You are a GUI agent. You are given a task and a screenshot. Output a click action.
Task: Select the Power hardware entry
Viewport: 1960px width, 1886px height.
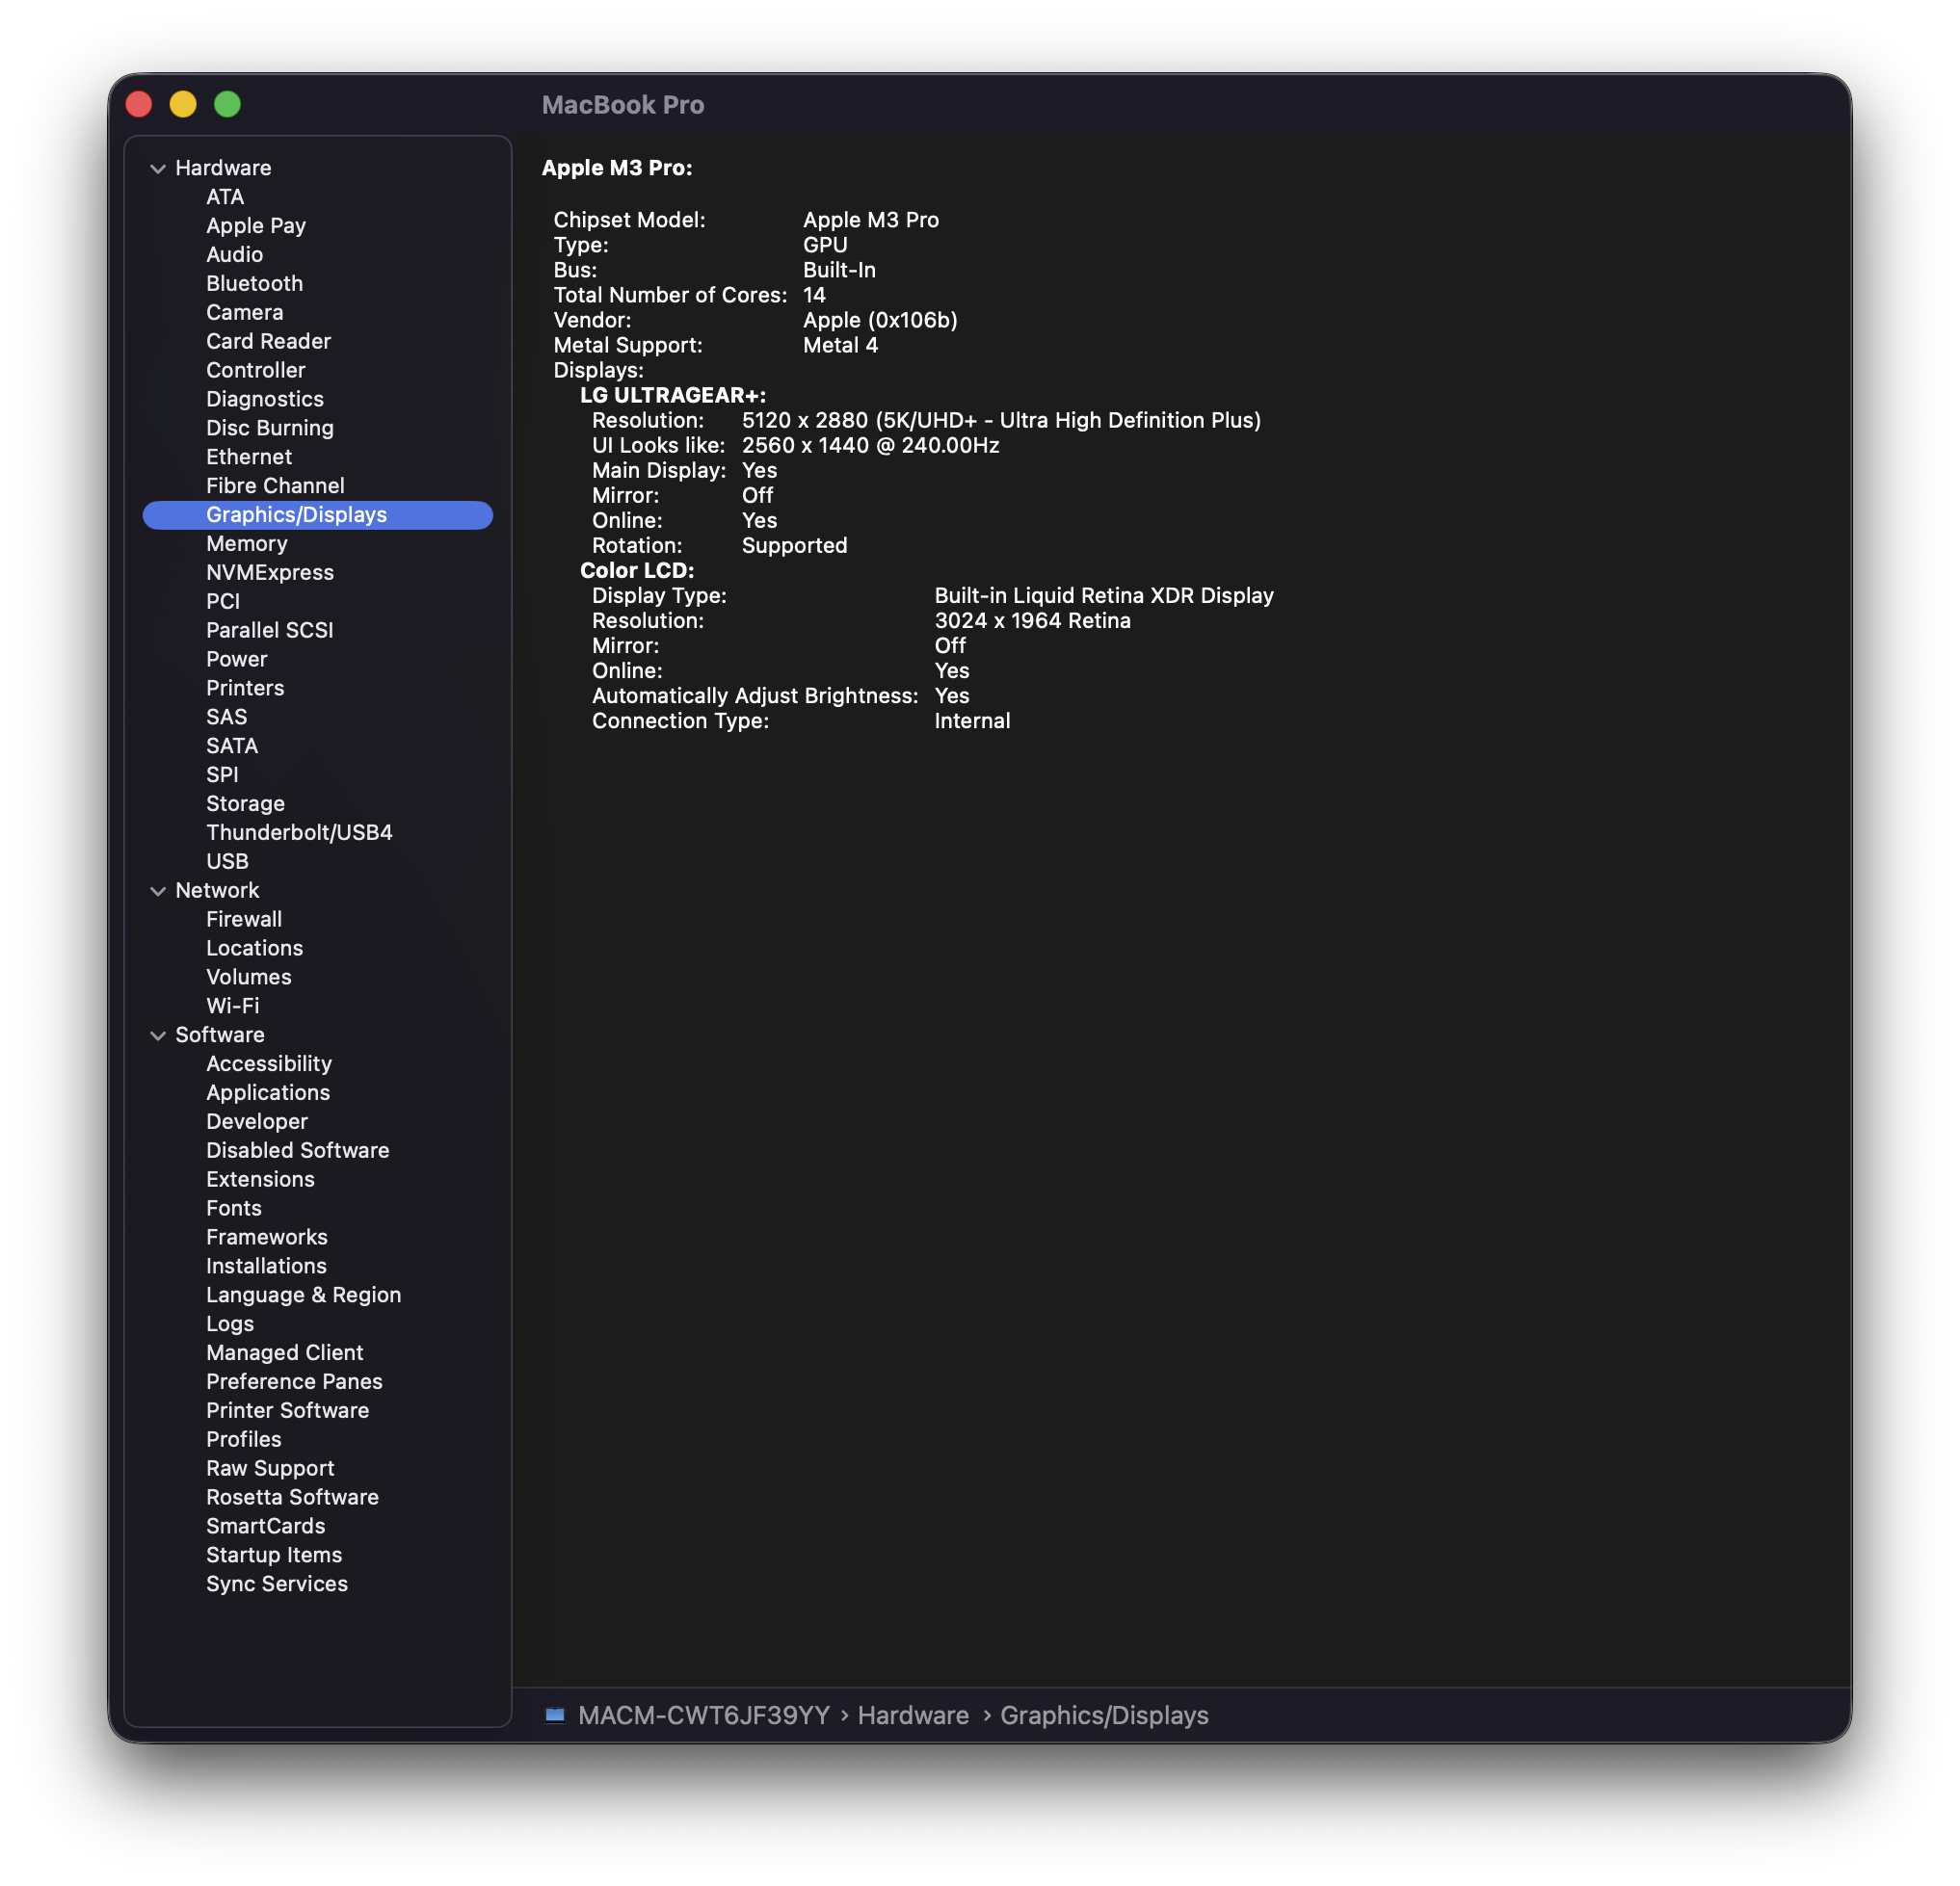236,660
